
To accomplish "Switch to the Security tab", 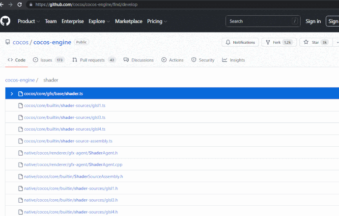I will [203, 60].
